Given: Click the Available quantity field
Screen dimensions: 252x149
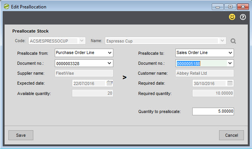Looking at the screenshot, I should tap(93, 93).
